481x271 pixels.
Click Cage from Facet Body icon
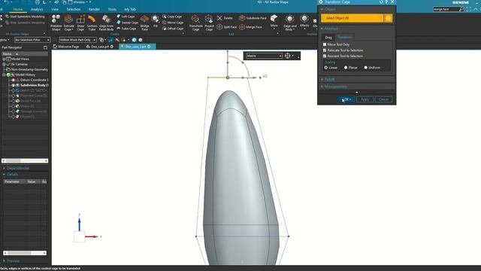[x=106, y=23]
